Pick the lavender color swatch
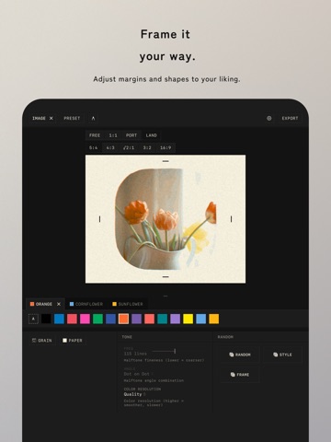This screenshot has width=331, height=442. (176, 319)
